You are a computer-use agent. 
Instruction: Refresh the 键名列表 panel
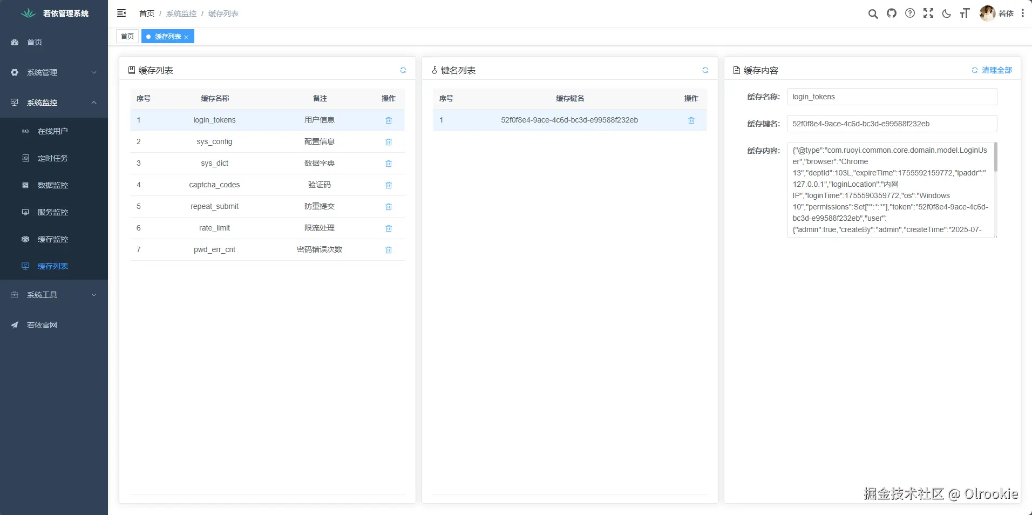pos(705,70)
